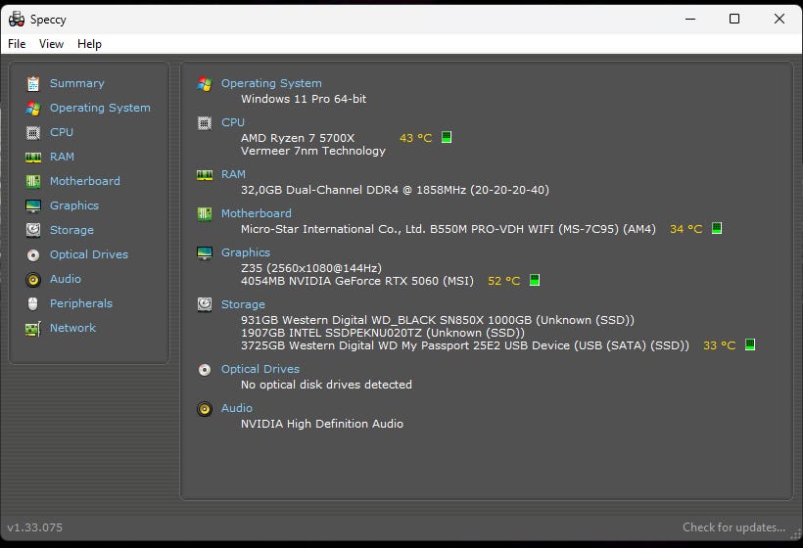The height and width of the screenshot is (548, 803).
Task: Click the green CPU temperature indicator icon
Action: tap(447, 137)
